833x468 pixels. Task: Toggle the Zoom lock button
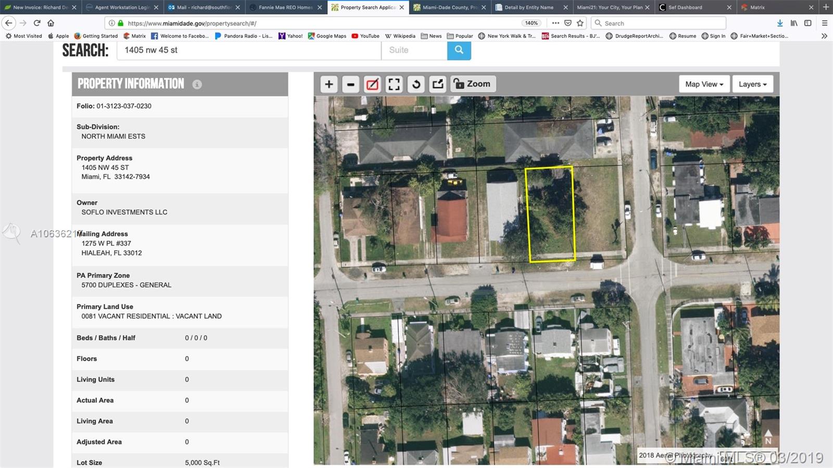coord(472,84)
